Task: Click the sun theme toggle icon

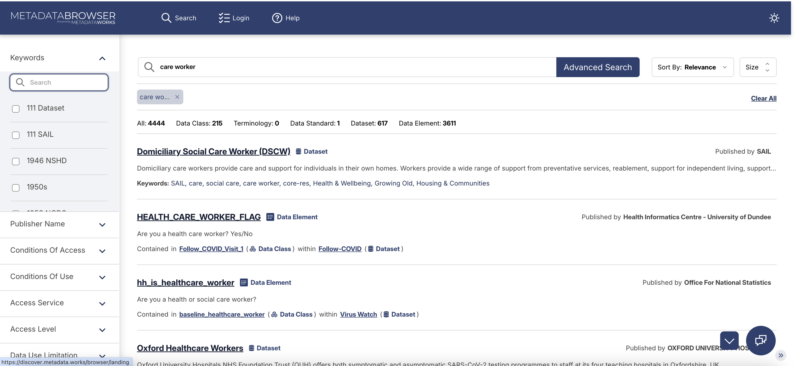Action: click(774, 18)
